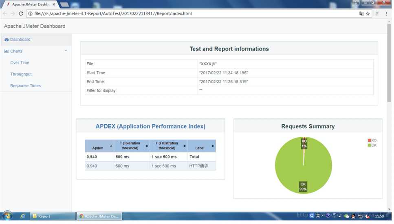Toggle the OK legend entry in Requests Summary
The image size is (394, 224).
[372, 145]
